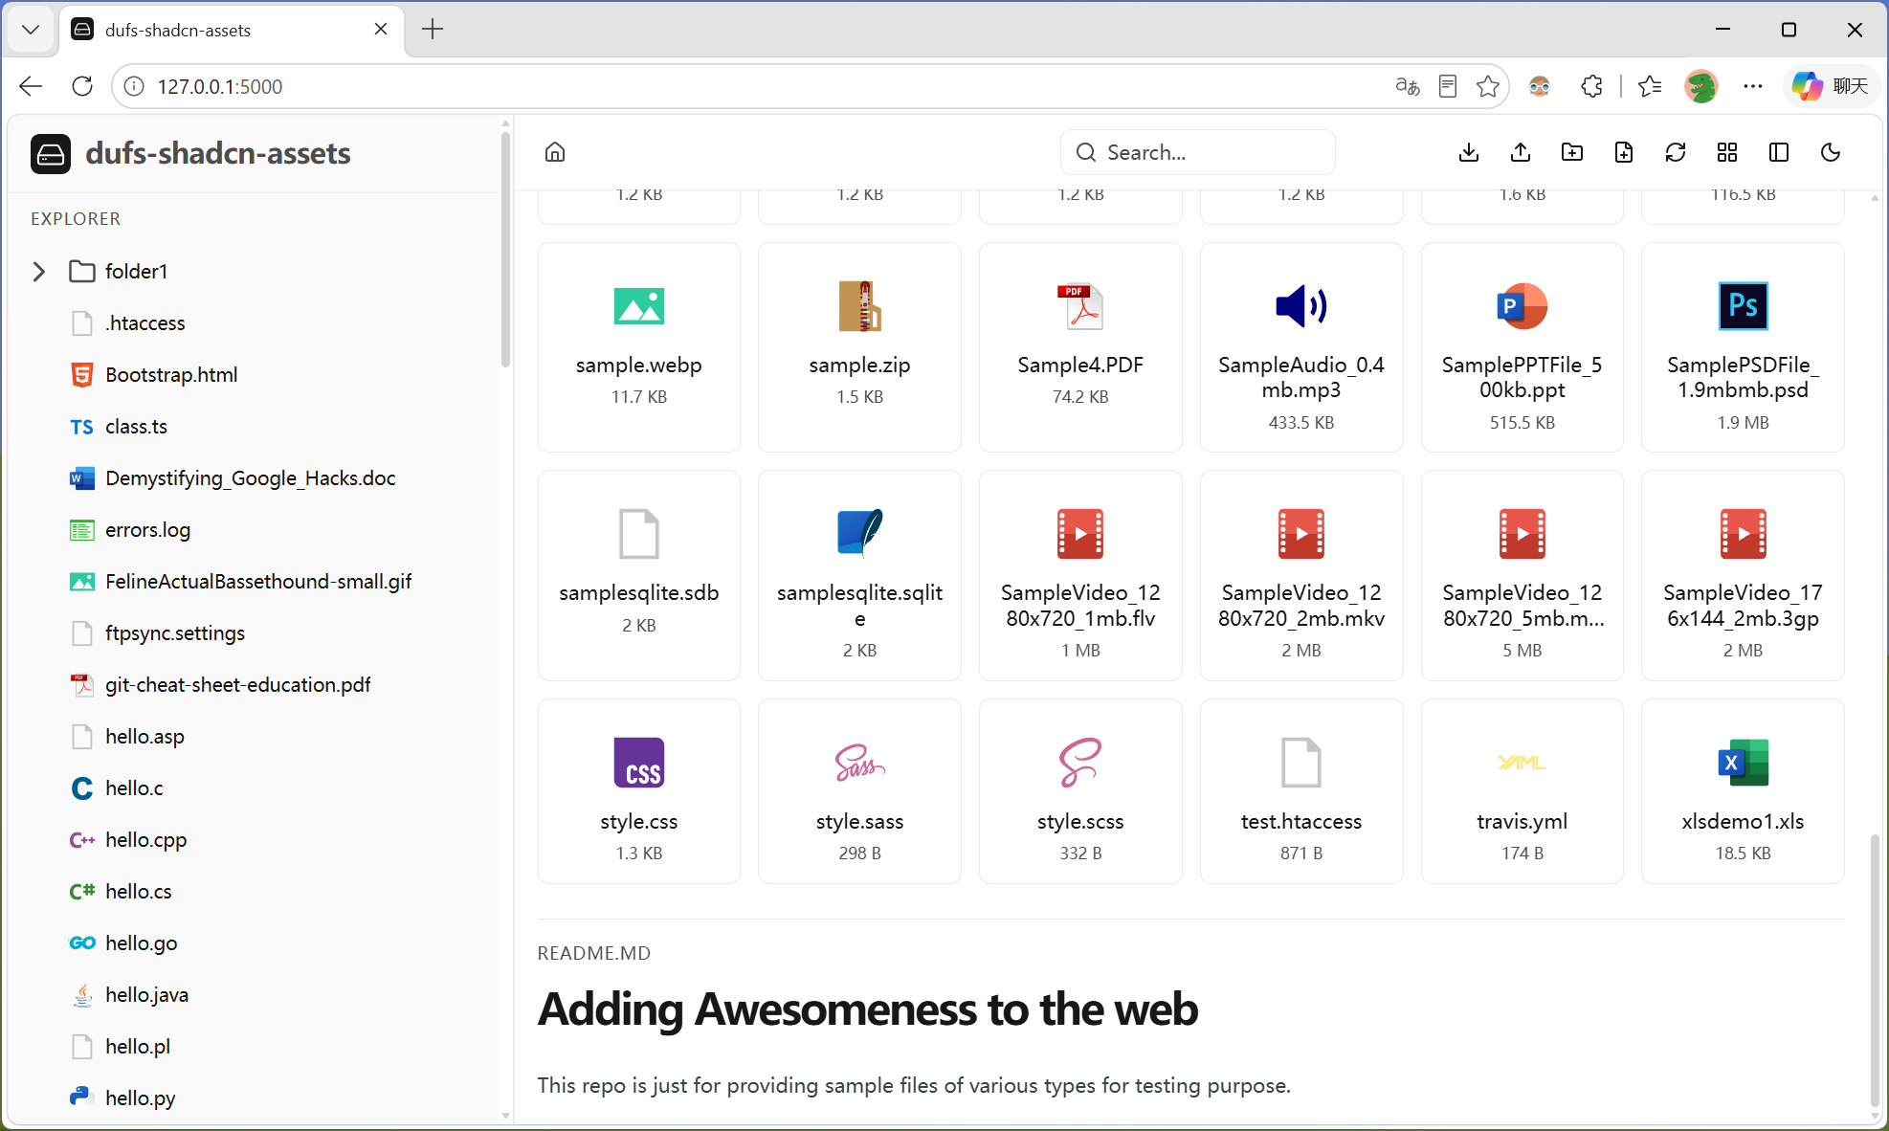Image resolution: width=1889 pixels, height=1131 pixels.
Task: Open class.ts in the sidebar
Action: 136,427
